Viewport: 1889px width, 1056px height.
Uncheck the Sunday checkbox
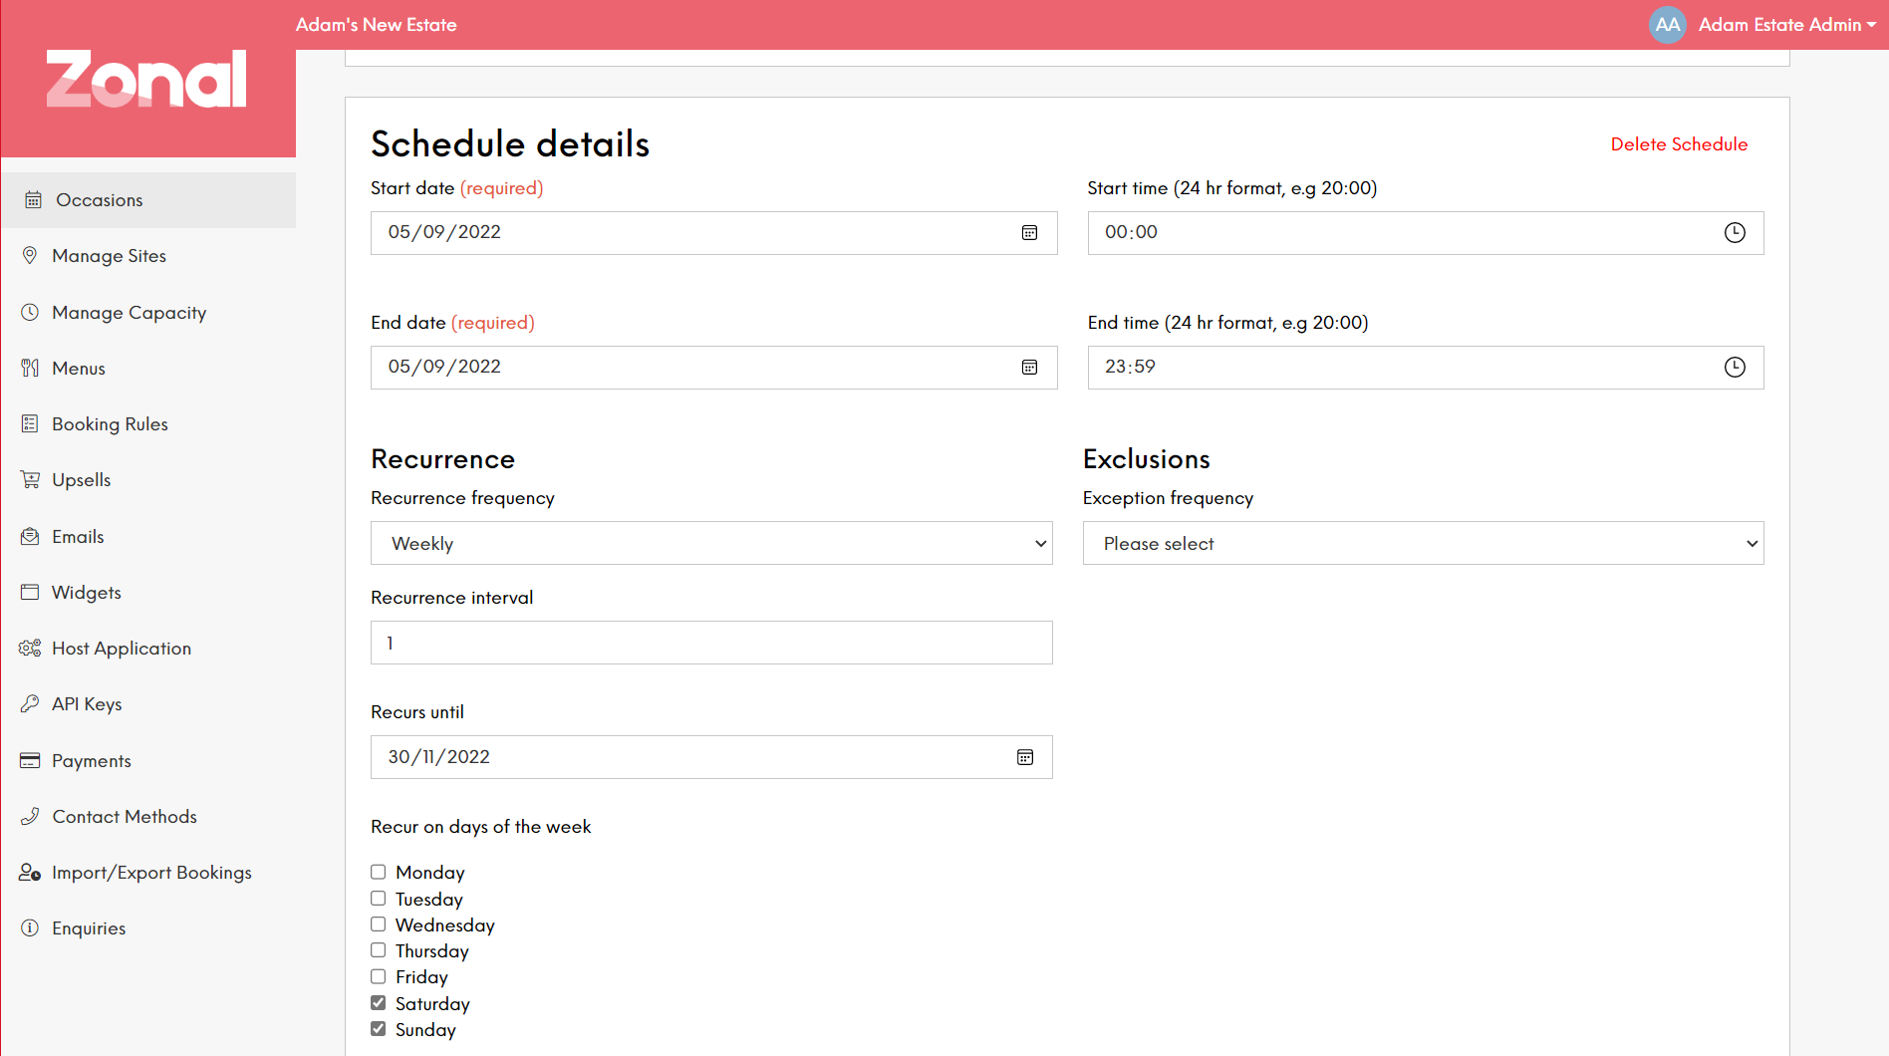click(x=379, y=1029)
